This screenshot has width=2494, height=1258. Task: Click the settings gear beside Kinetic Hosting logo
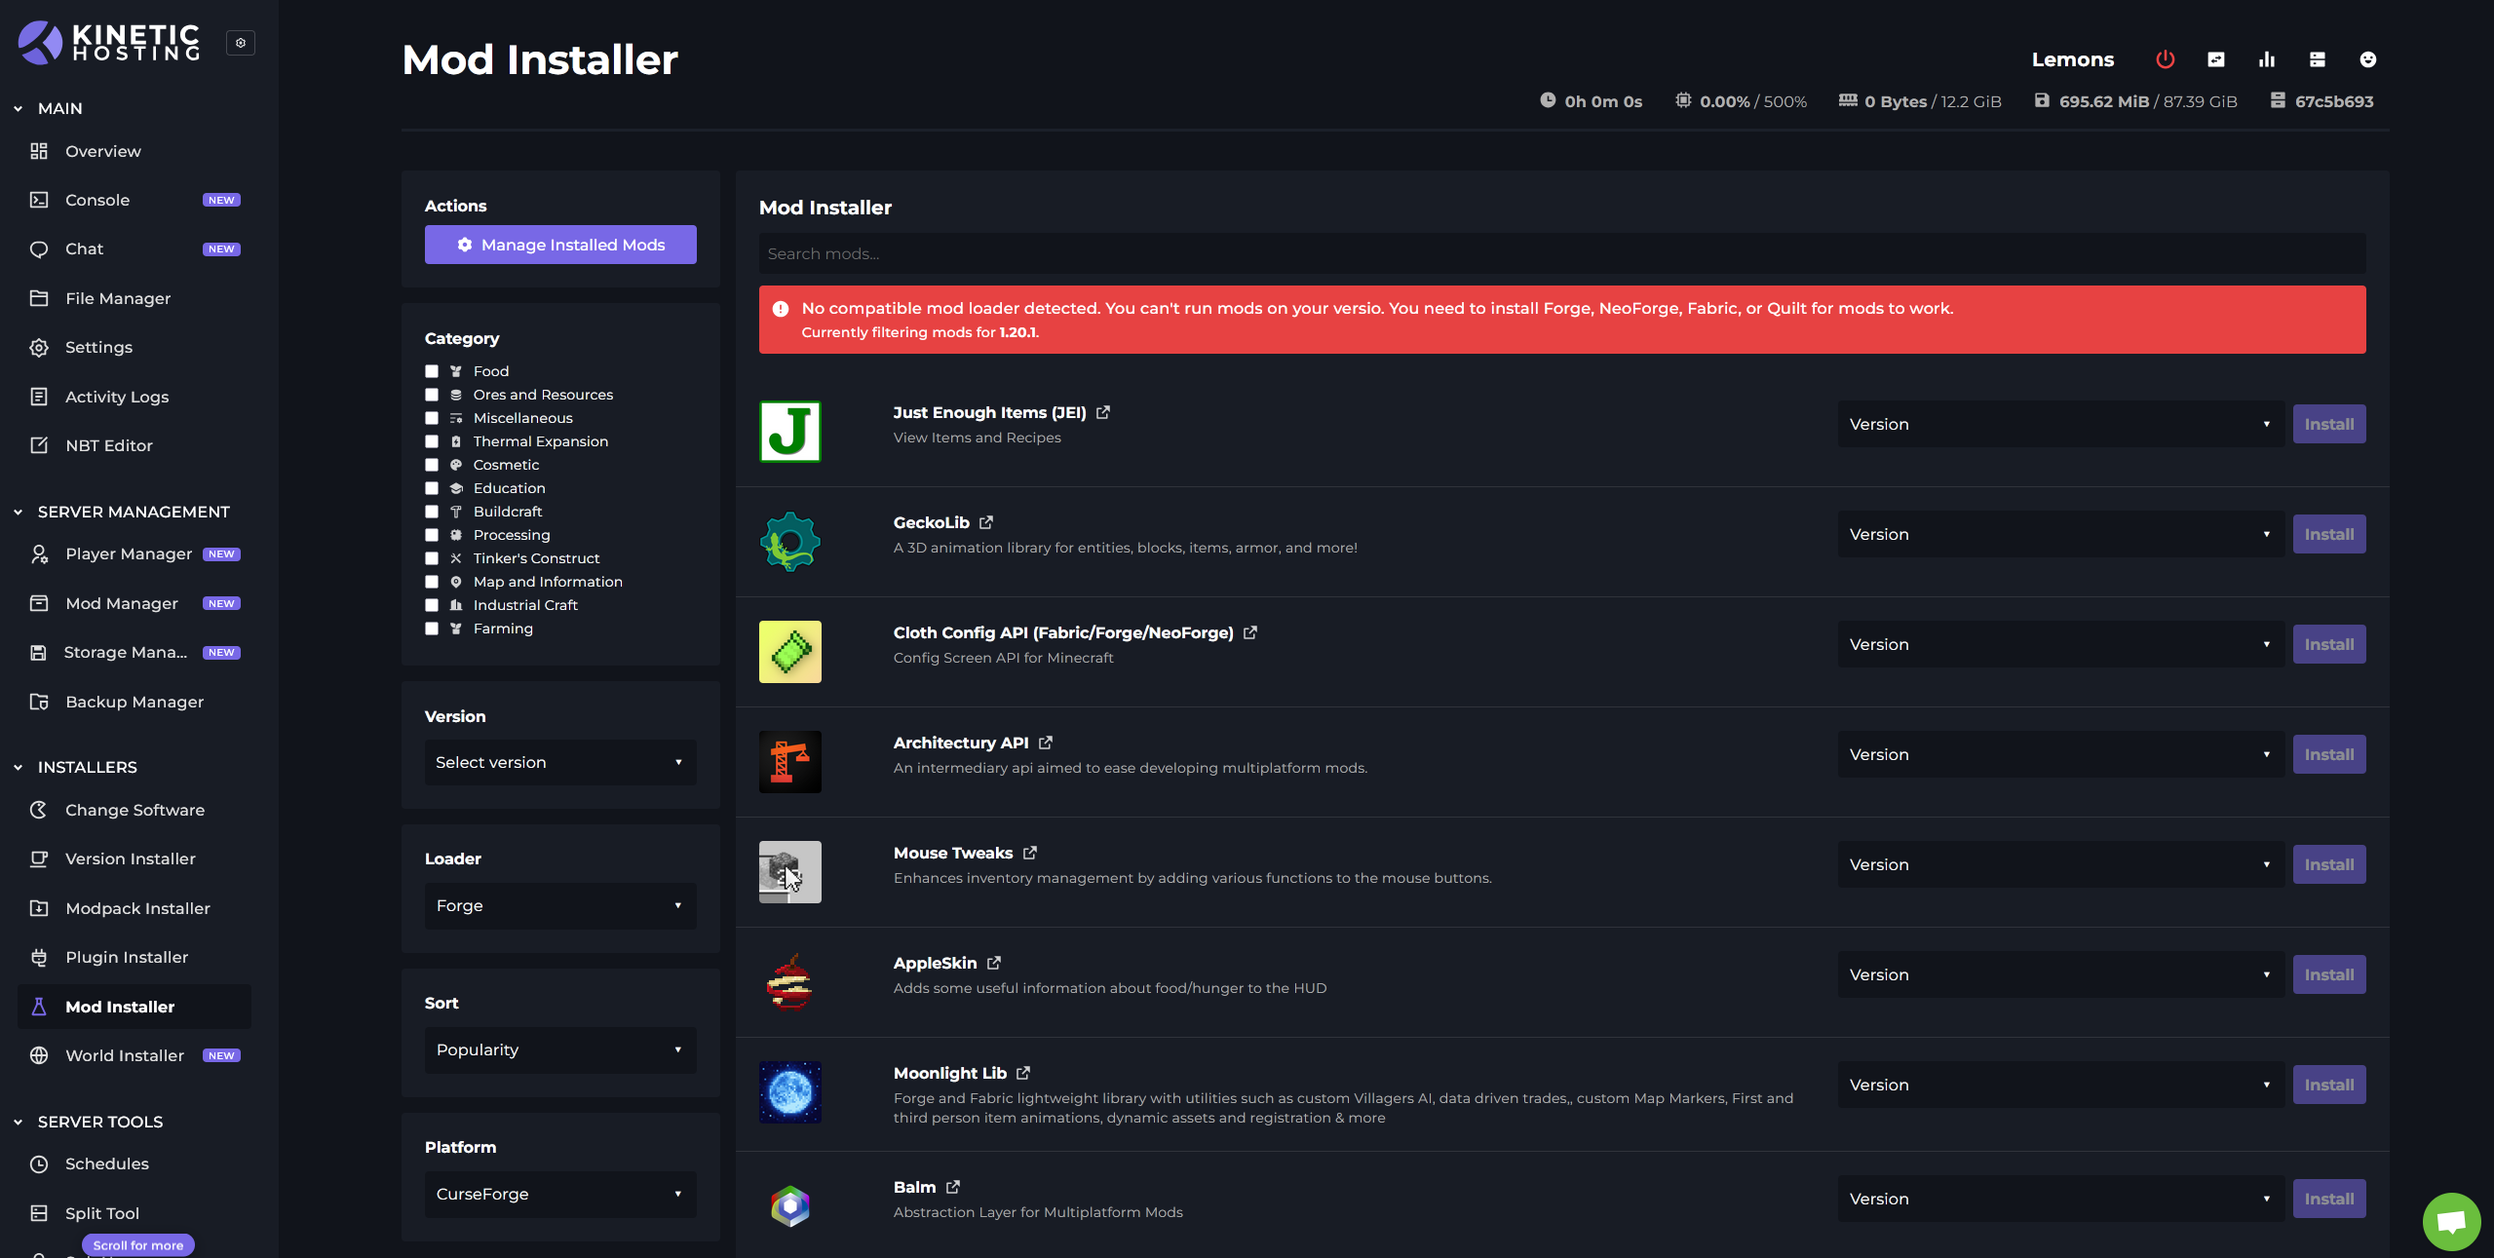point(241,43)
